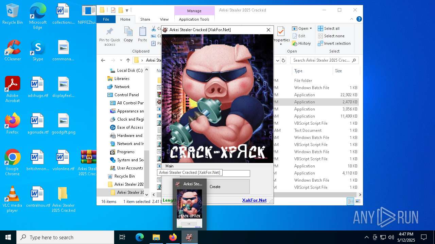This screenshot has height=244, width=435.
Task: Open Explorer Help question mark icon
Action: (359, 19)
